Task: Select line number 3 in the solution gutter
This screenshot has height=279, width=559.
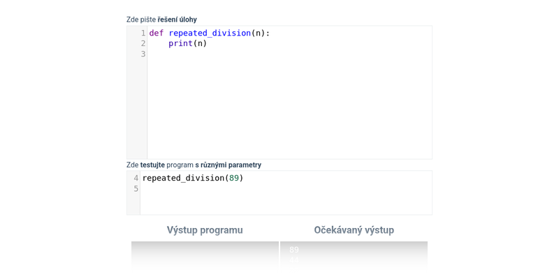Action: 143,54
